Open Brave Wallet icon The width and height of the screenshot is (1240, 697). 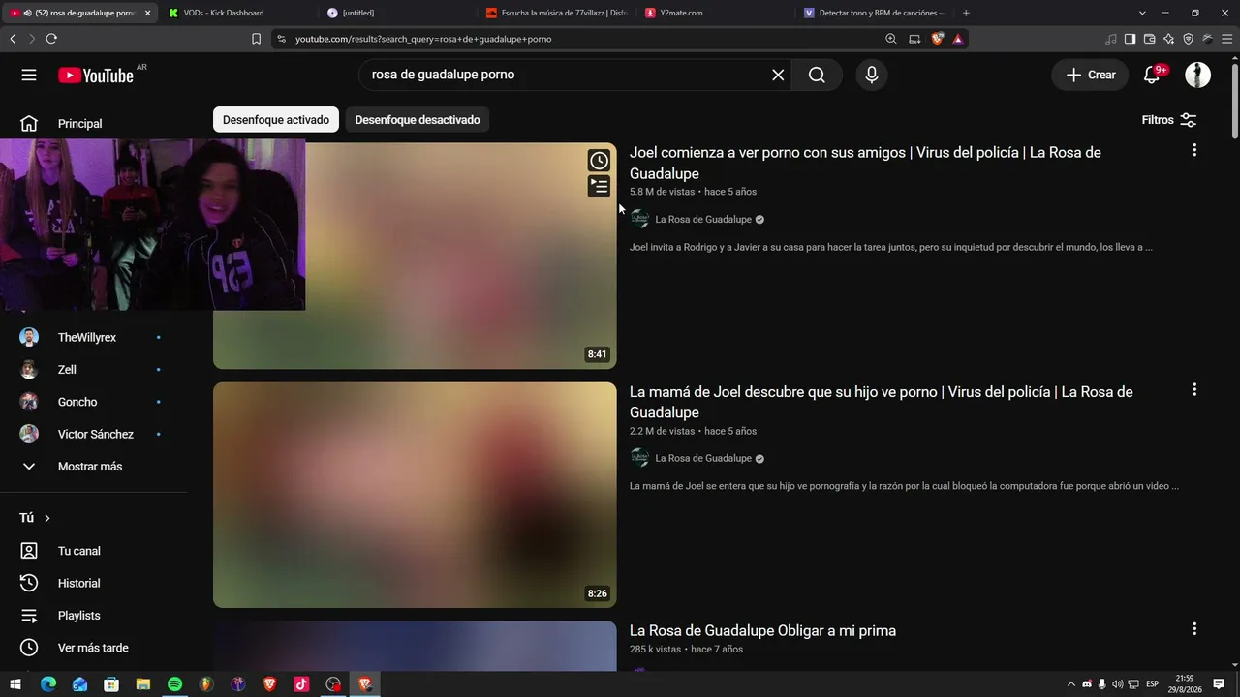(x=1149, y=39)
